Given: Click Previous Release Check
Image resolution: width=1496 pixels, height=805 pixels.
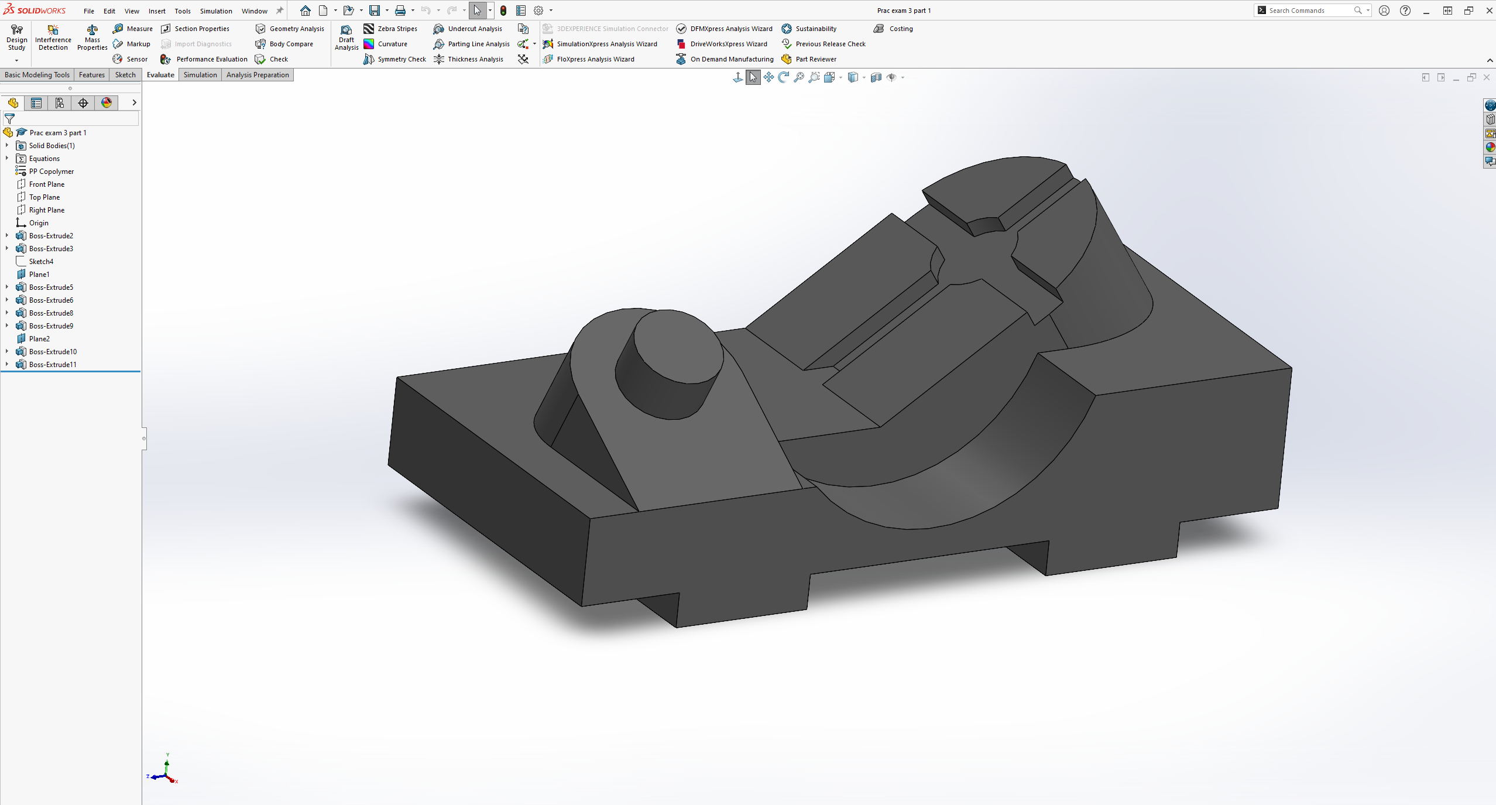Looking at the screenshot, I should coord(824,44).
